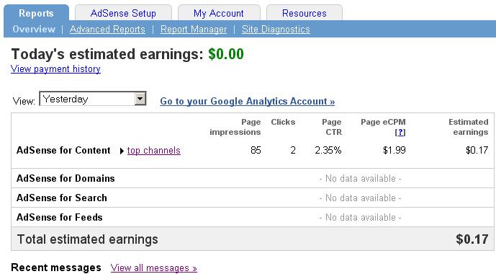Open the Report Manager link
This screenshot has width=496, height=274.
click(194, 29)
